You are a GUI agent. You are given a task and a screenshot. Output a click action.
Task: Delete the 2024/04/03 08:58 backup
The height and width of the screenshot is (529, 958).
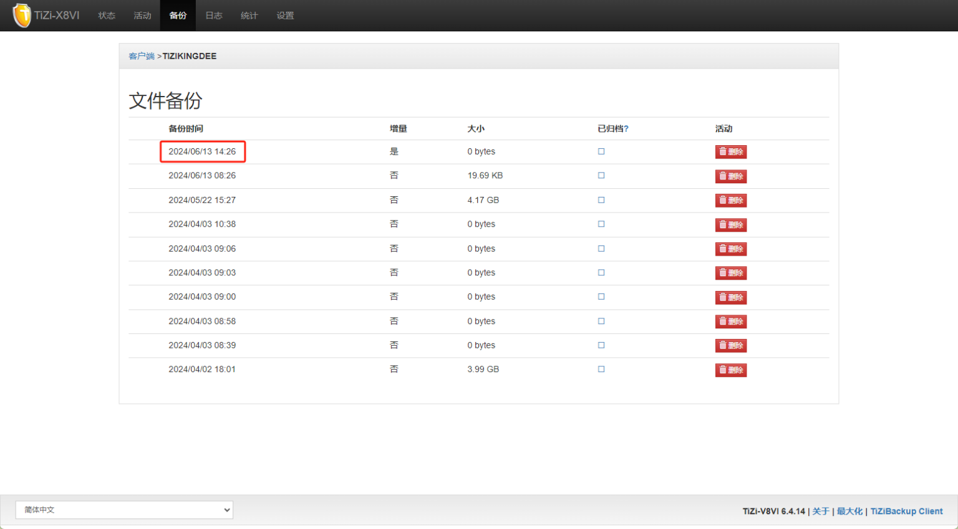click(x=730, y=322)
